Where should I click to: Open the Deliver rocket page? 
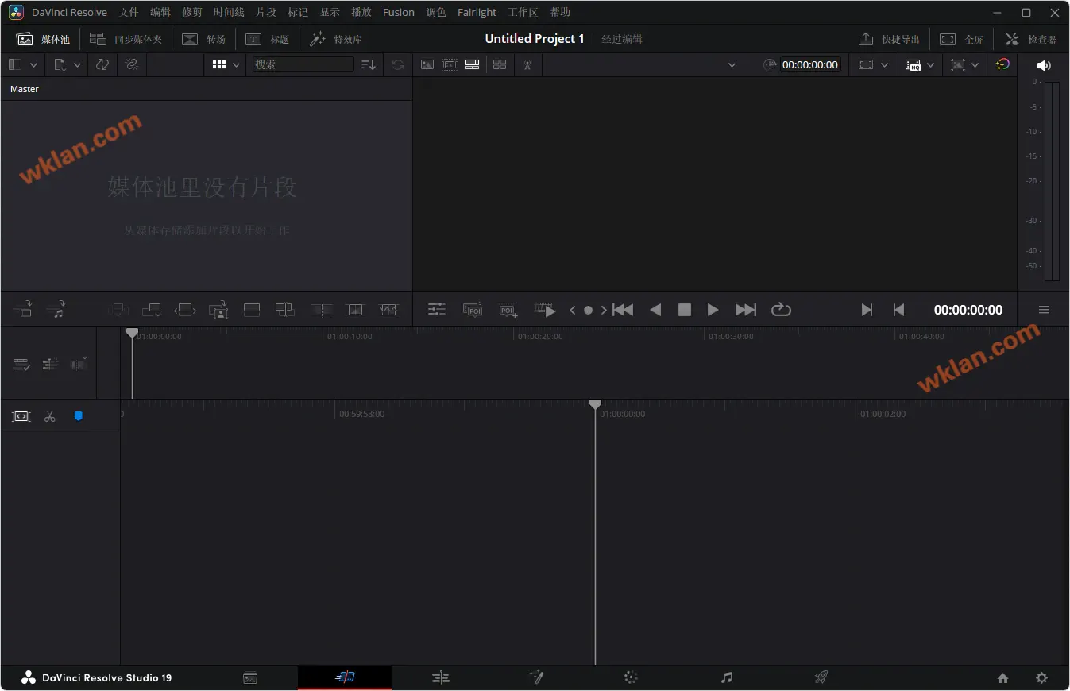click(x=821, y=677)
